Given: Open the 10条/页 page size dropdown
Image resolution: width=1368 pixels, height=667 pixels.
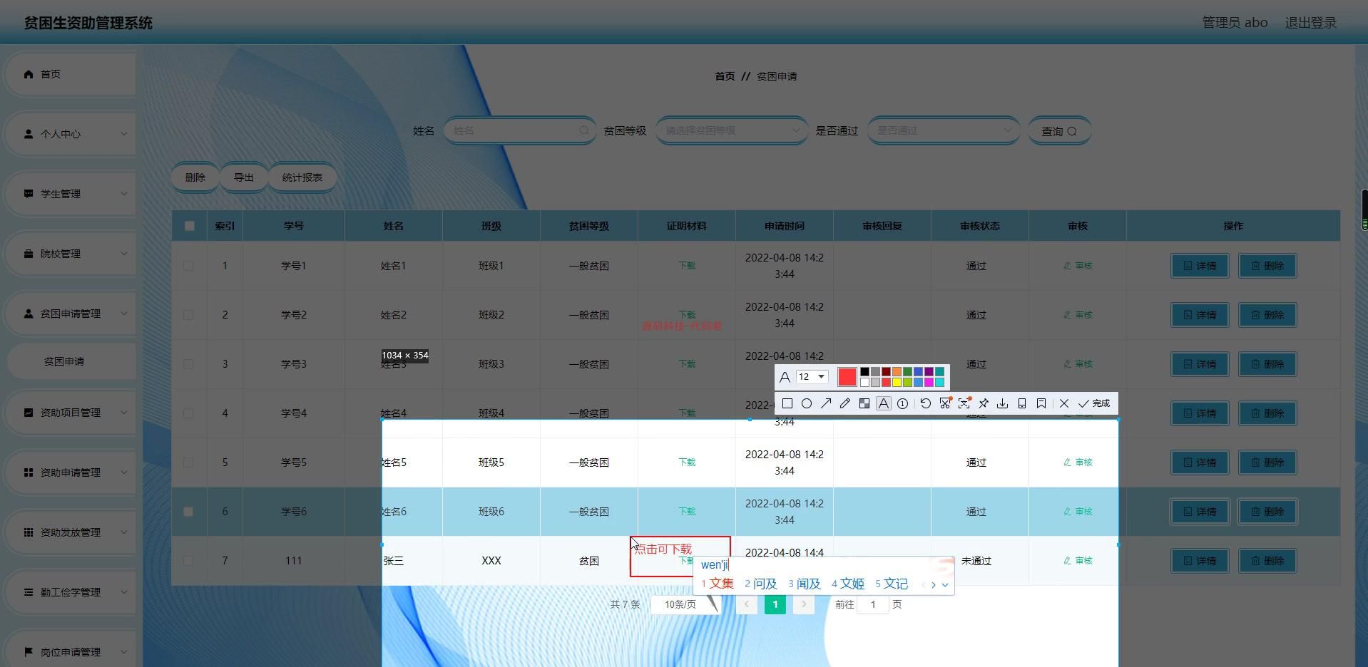Looking at the screenshot, I should point(685,604).
